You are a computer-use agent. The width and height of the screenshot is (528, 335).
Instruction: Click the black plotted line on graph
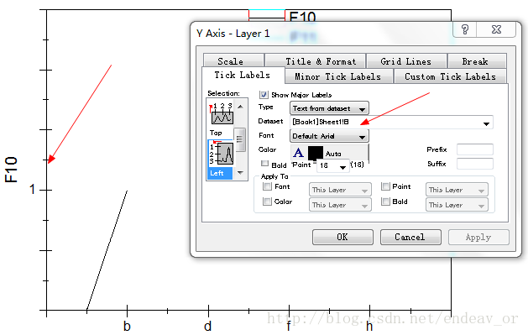pos(107,250)
